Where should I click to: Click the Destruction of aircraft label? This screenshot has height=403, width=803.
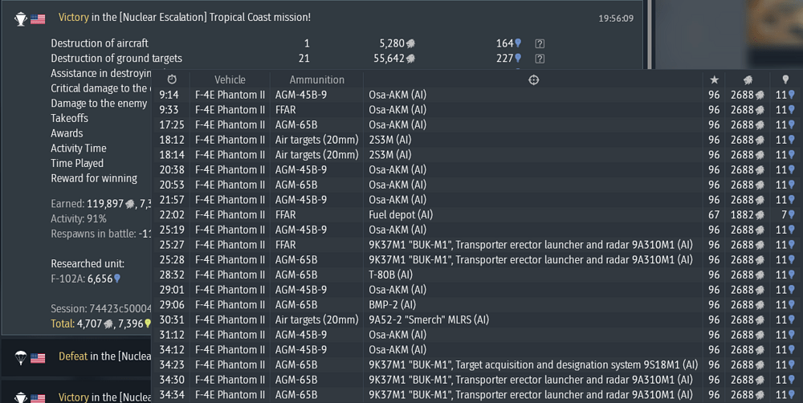100,43
